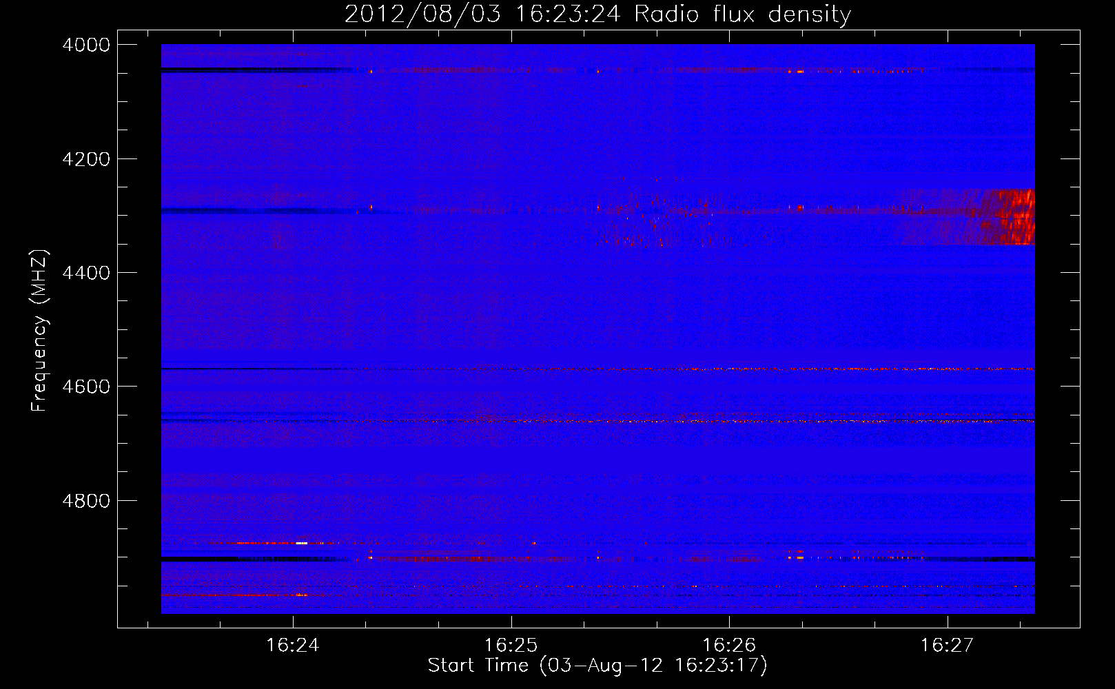
Task: Click the 4200 frequency tick label
Action: tap(86, 159)
